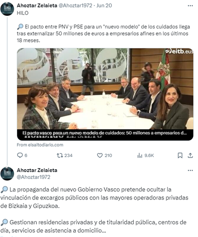Open the 'El pacto vasco' article headline caption

coord(105,133)
